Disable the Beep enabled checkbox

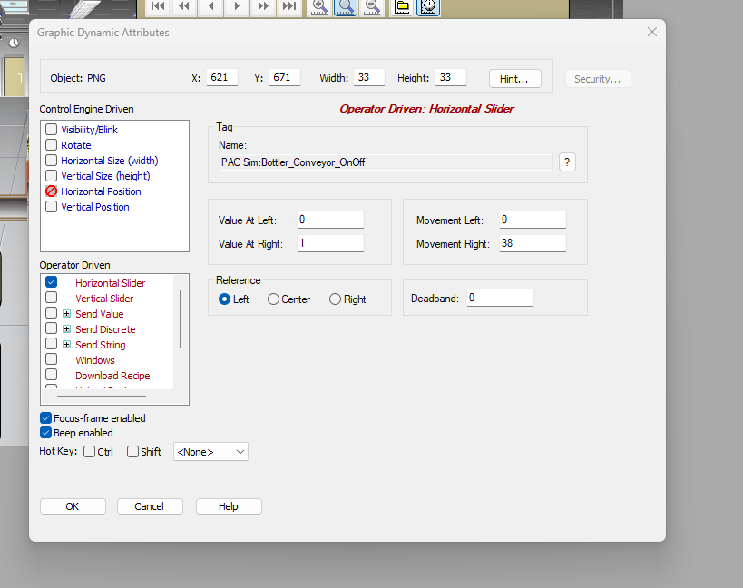coord(45,433)
